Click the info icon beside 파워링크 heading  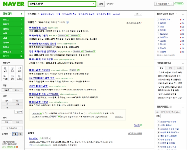67,22
